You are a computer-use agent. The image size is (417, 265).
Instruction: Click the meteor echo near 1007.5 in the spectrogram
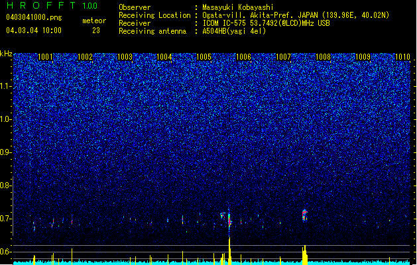click(x=304, y=215)
